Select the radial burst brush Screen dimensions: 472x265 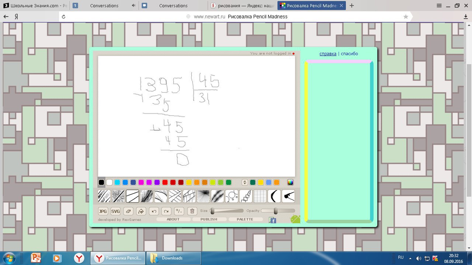(204, 196)
